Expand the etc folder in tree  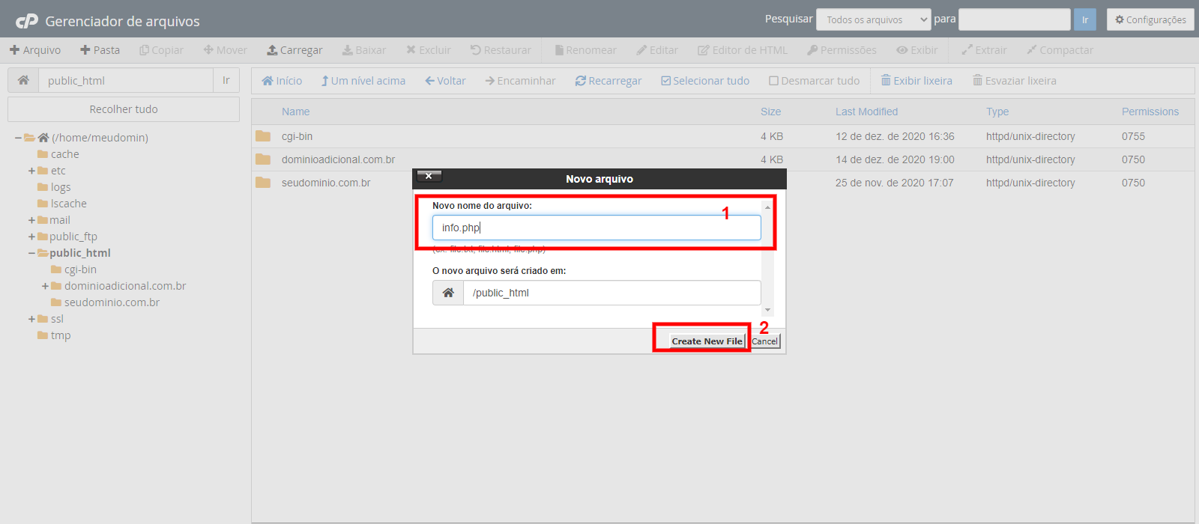pyautogui.click(x=32, y=171)
